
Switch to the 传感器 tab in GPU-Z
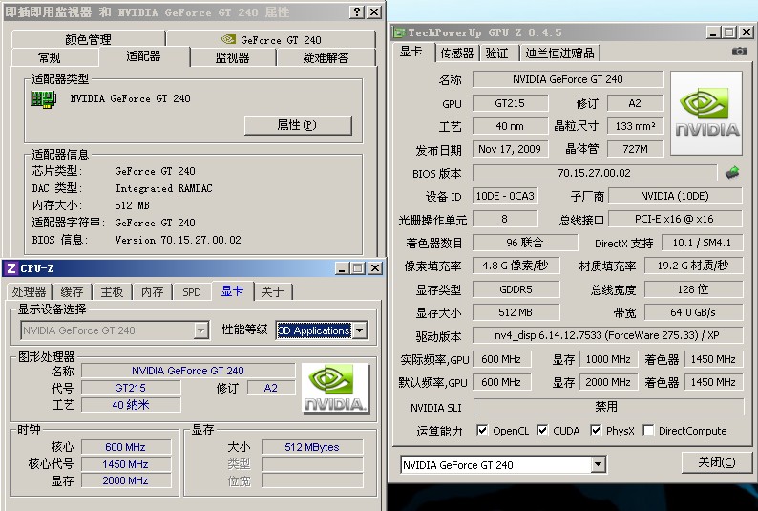(456, 53)
